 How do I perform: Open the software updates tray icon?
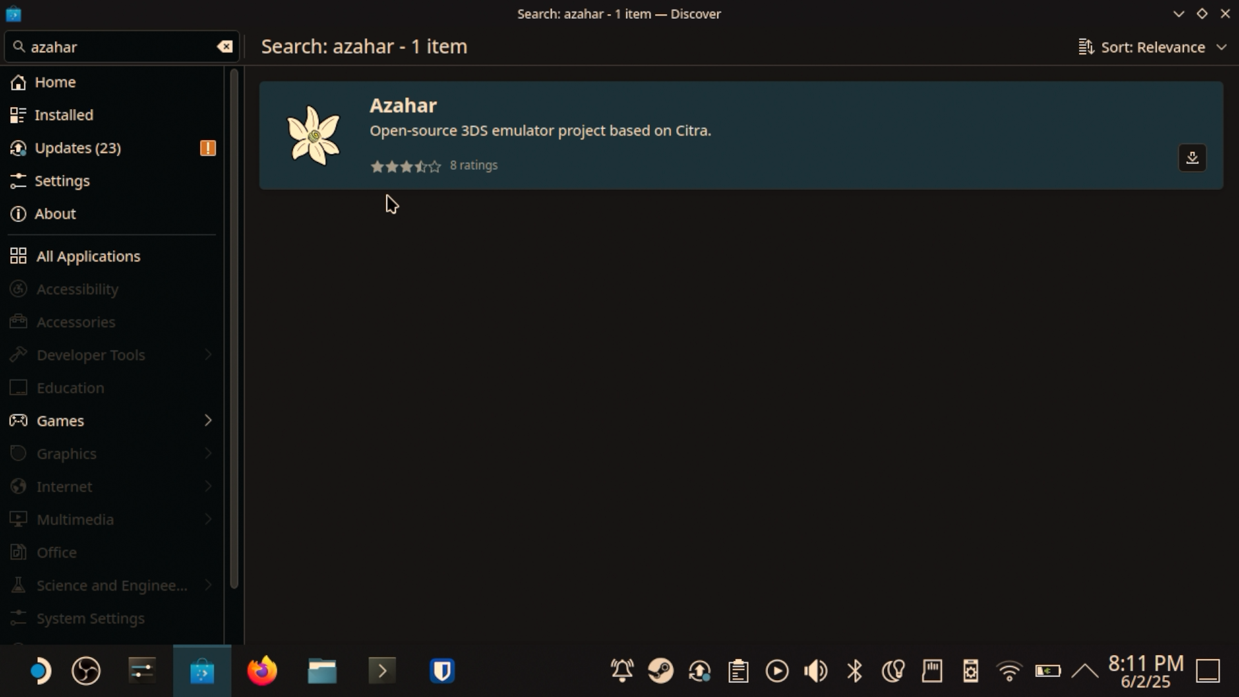pos(700,671)
